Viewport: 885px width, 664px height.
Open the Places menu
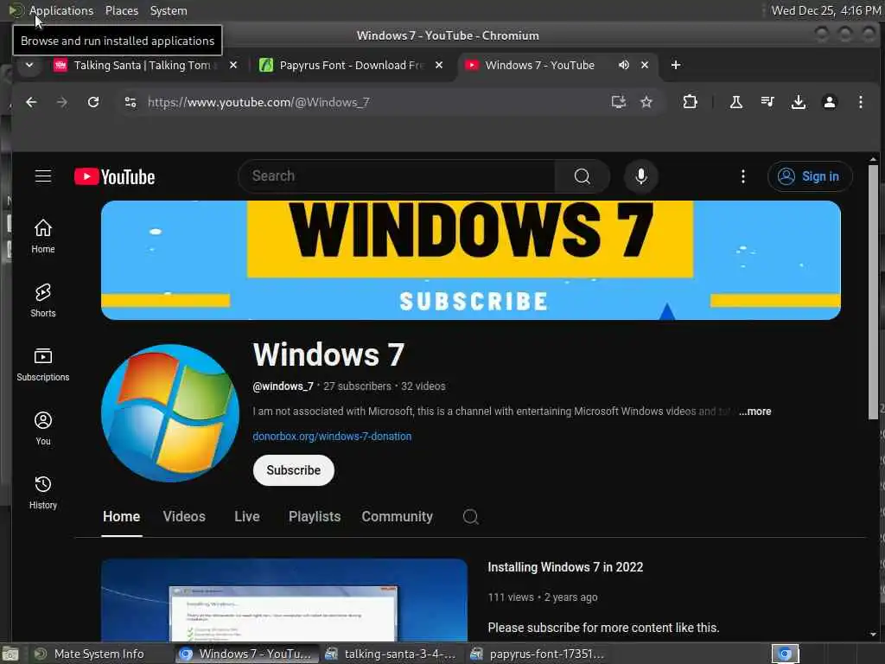click(x=121, y=10)
